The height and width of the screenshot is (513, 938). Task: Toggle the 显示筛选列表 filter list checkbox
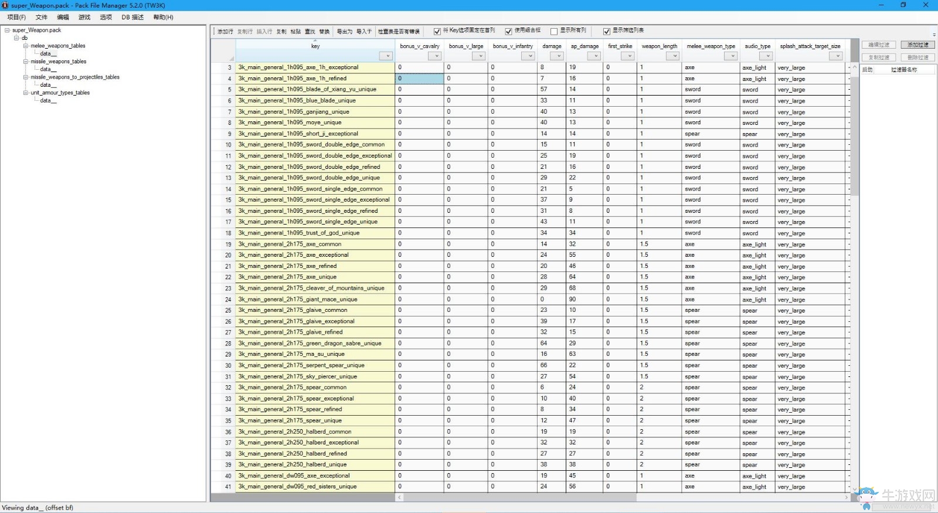(x=607, y=32)
